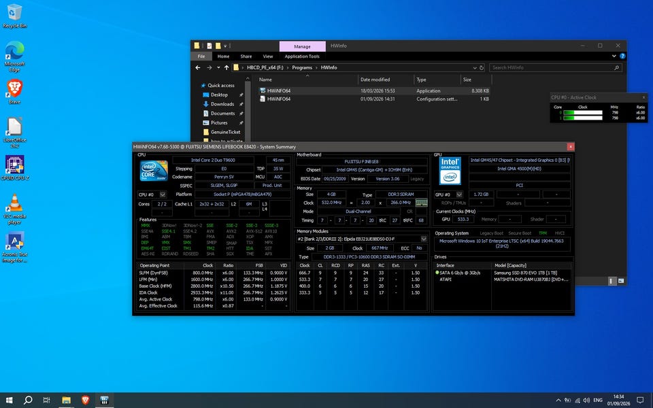653x408 pixels.
Task: Select the HWiNFO64 configuration settings file icon
Action: pyautogui.click(x=263, y=99)
